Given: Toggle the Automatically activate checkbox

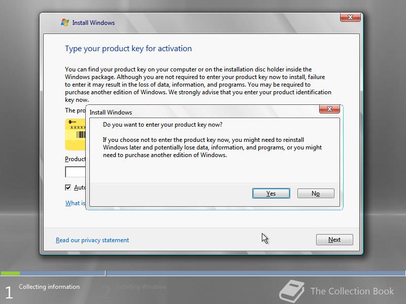Looking at the screenshot, I should [68, 187].
